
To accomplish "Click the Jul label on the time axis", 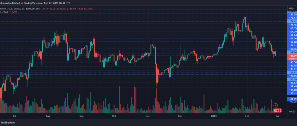I will click(14, 125).
